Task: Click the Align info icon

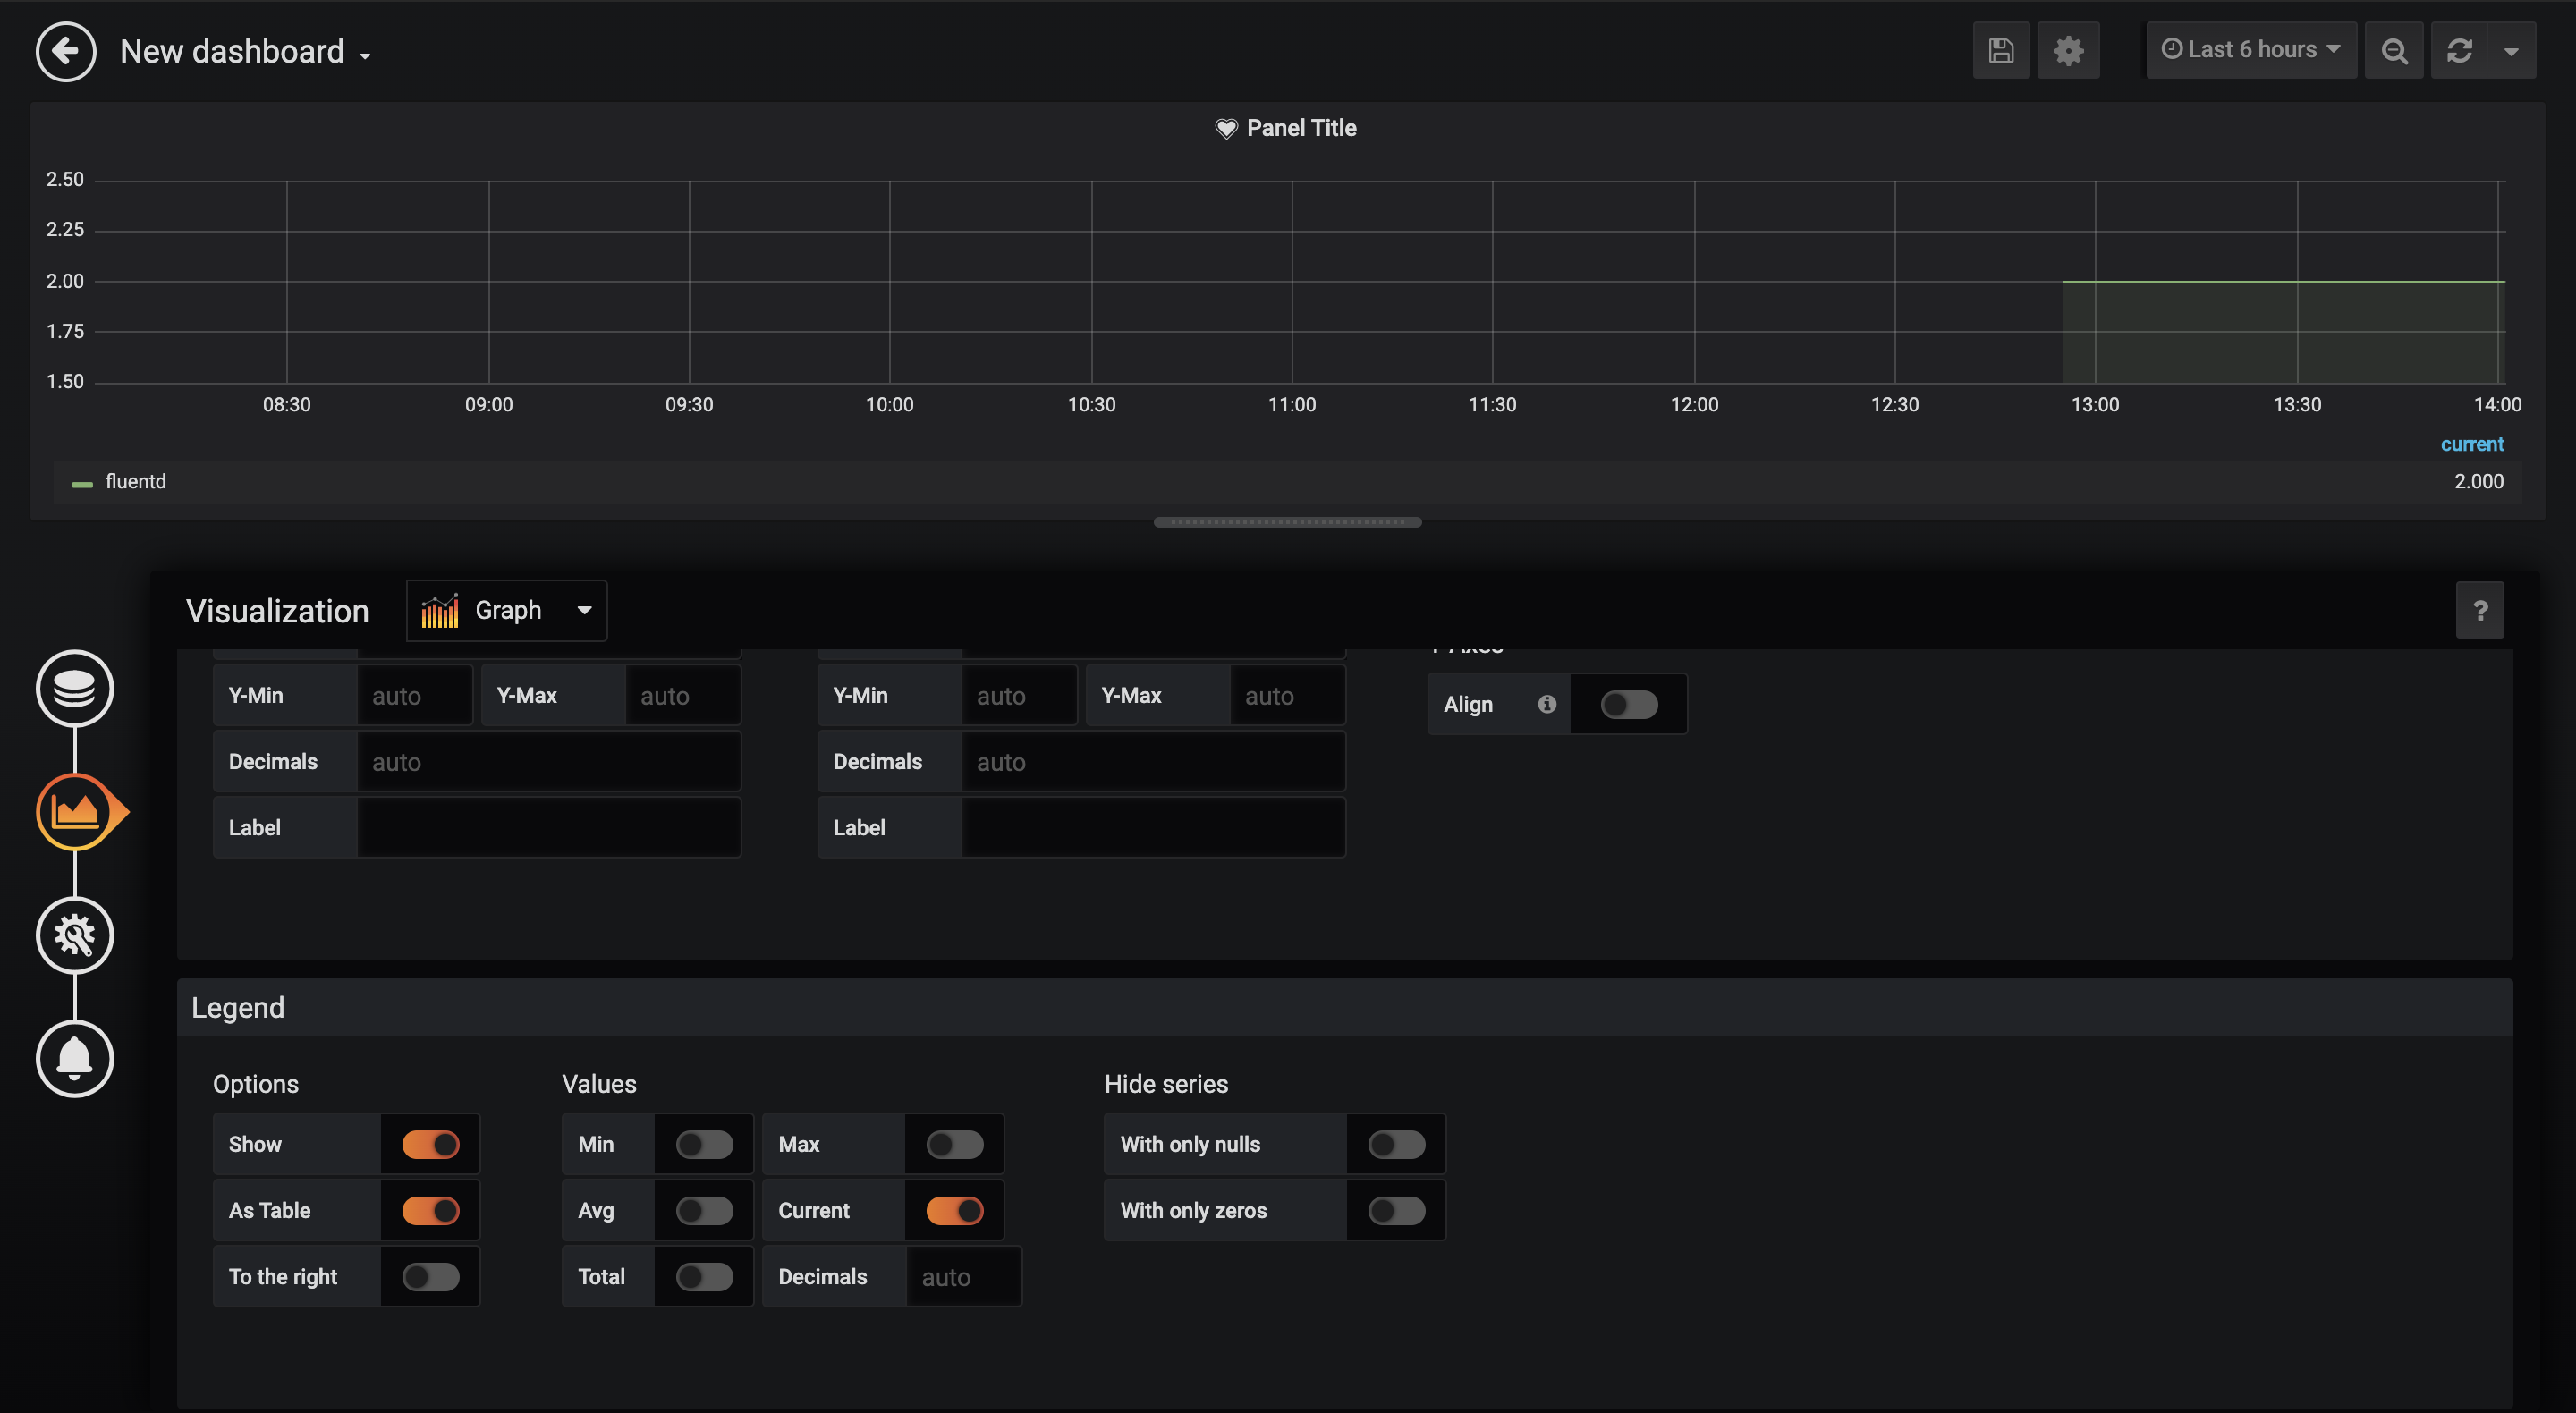Action: [1547, 704]
